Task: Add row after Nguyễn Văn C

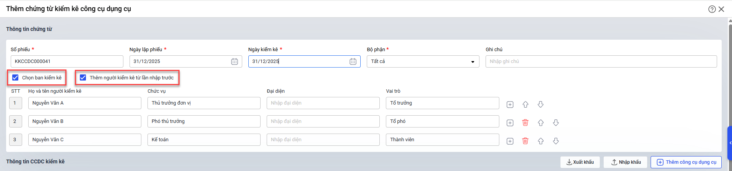Action: point(510,141)
